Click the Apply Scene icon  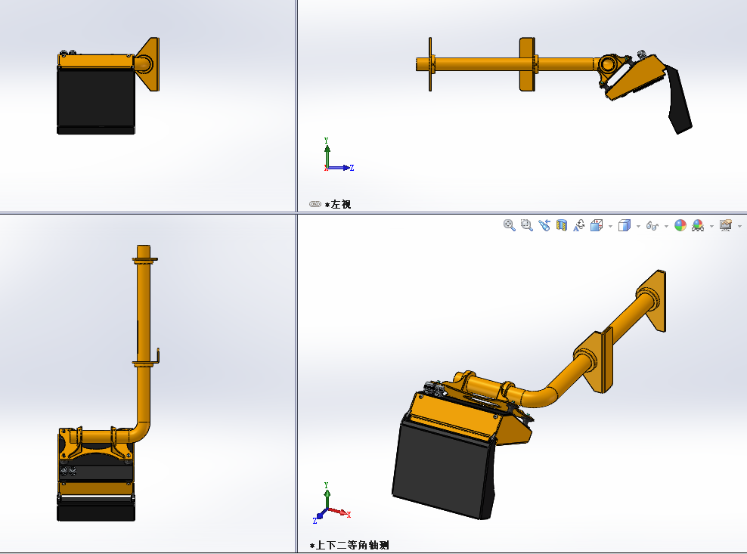click(698, 225)
